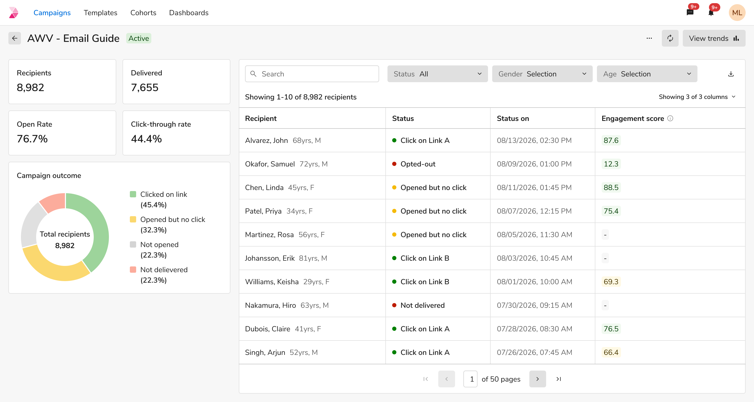Open the Age Selection dropdown
754x402 pixels.
tap(647, 74)
